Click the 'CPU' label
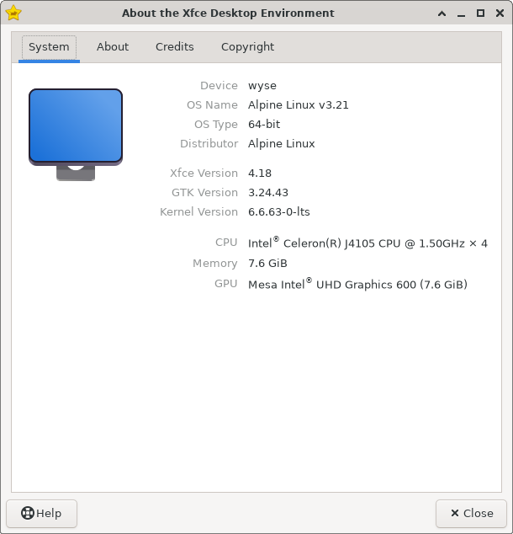 click(x=226, y=243)
